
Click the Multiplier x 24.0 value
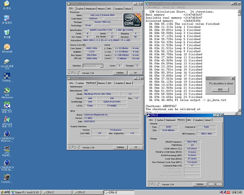click(91, 51)
